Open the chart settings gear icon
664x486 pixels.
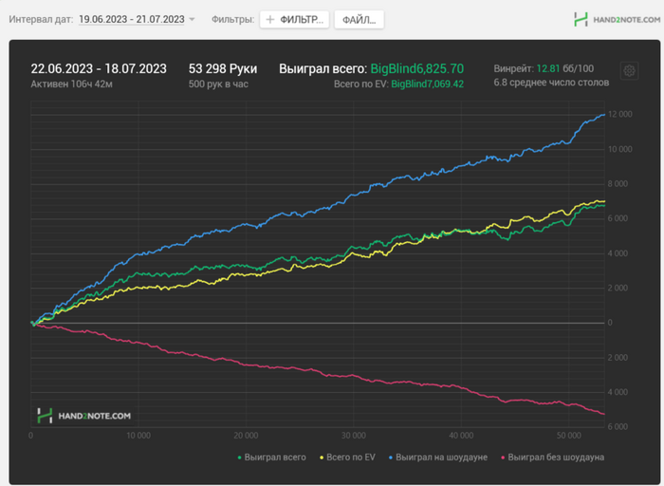[629, 71]
